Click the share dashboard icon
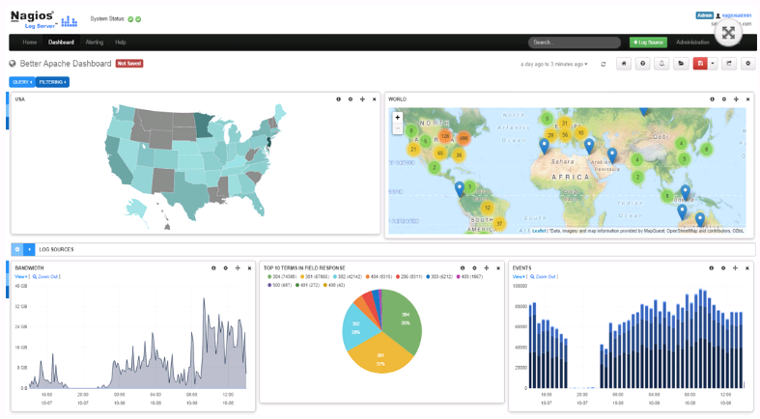The width and height of the screenshot is (760, 419). point(729,64)
